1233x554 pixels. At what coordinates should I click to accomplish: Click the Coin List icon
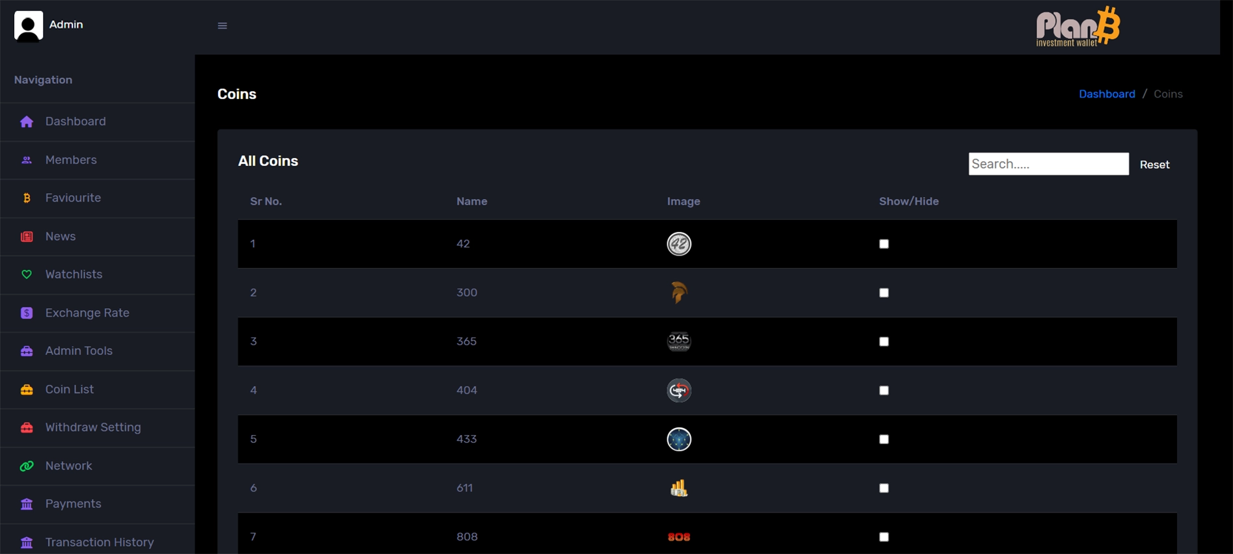(27, 389)
